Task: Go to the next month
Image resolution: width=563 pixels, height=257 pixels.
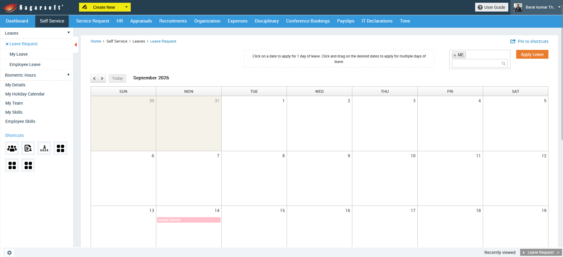Action: 102,78
